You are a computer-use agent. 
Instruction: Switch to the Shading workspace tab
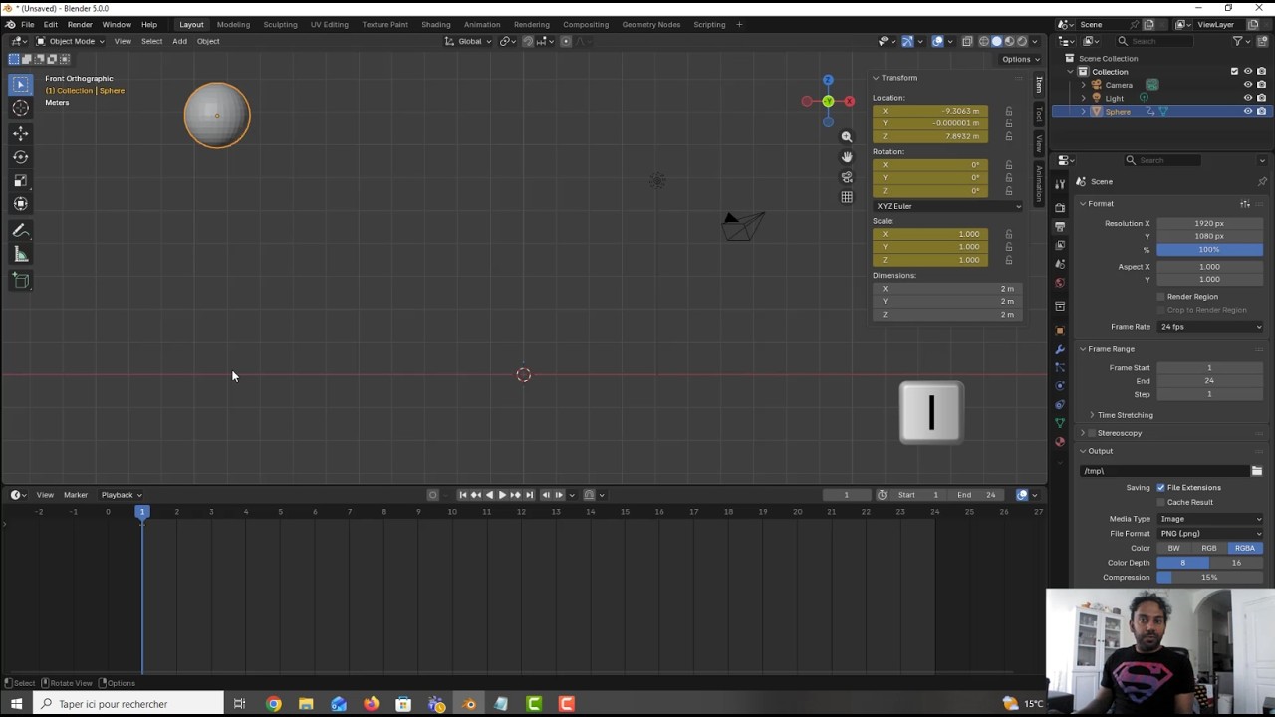[x=435, y=24]
